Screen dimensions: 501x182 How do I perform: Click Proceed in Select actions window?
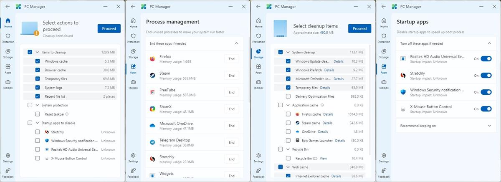pyautogui.click(x=109, y=28)
